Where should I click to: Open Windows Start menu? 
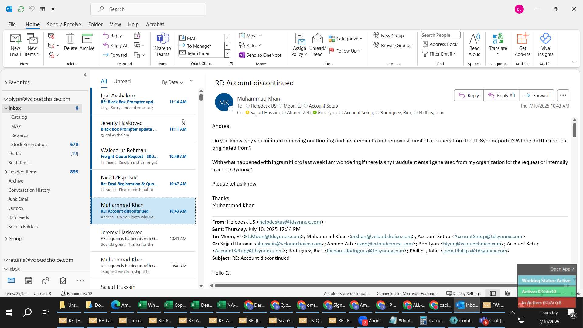click(x=9, y=312)
